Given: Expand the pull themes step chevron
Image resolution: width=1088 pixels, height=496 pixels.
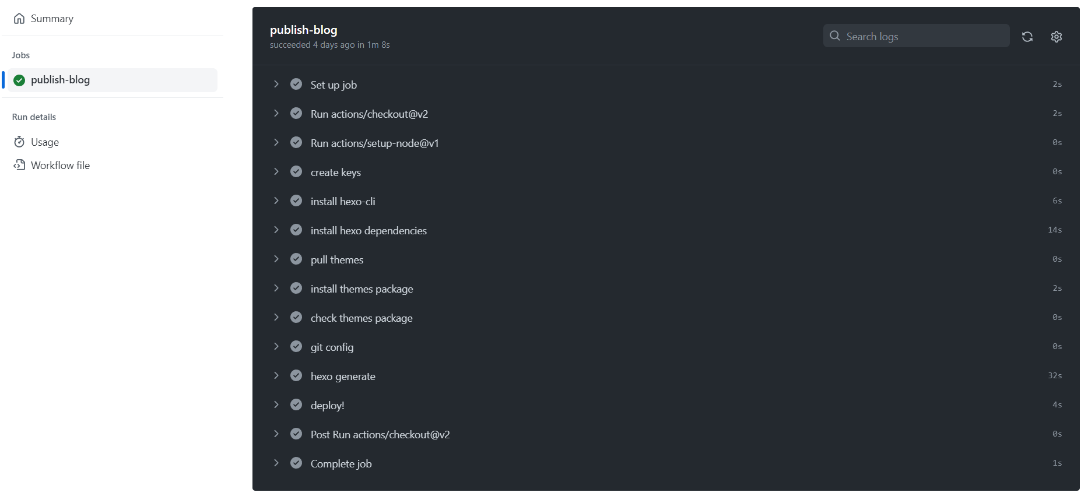Looking at the screenshot, I should tap(276, 259).
